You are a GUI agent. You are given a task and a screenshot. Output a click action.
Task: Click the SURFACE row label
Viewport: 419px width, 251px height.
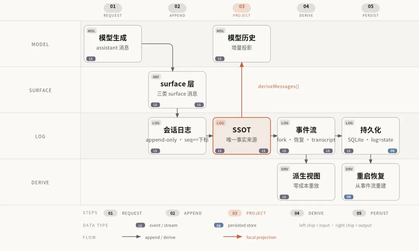[x=40, y=90]
